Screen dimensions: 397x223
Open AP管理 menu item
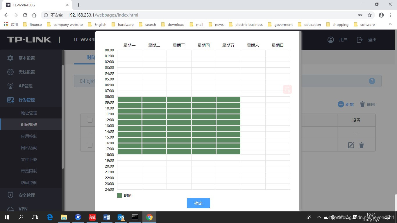tap(31, 86)
